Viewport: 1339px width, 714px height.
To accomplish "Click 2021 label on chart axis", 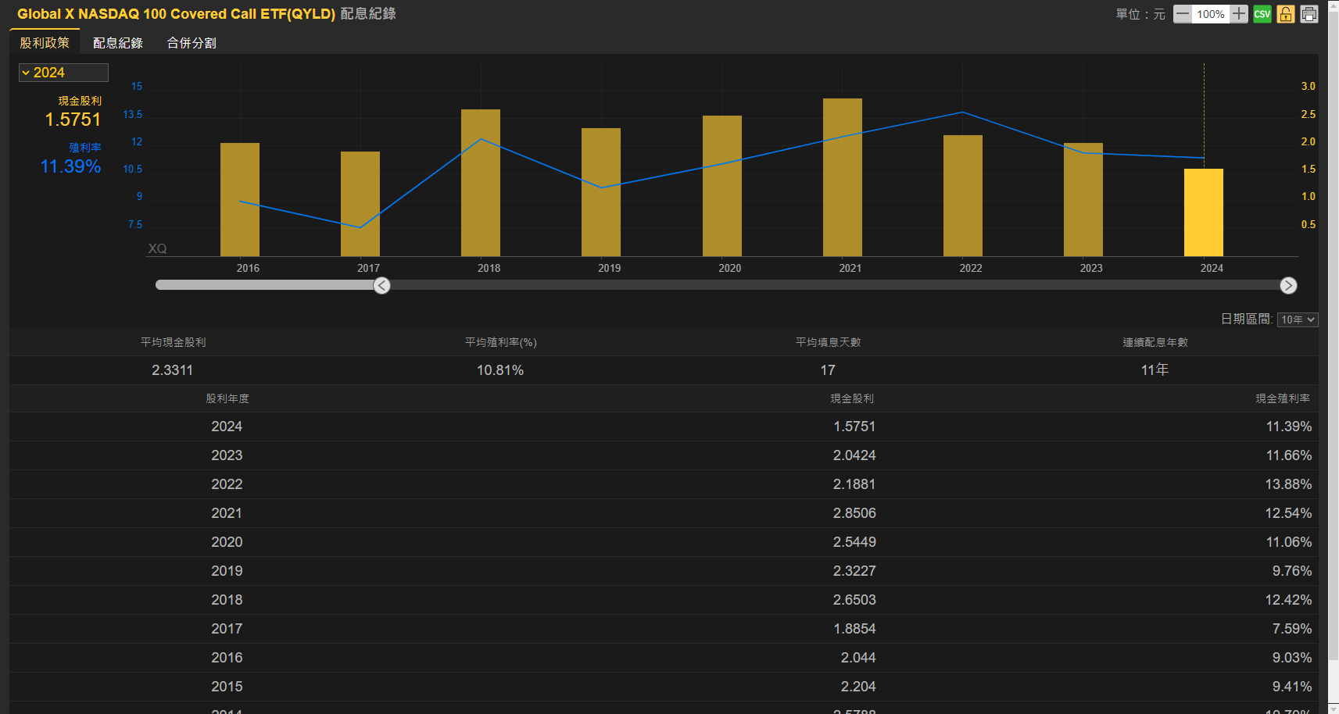I will point(850,268).
